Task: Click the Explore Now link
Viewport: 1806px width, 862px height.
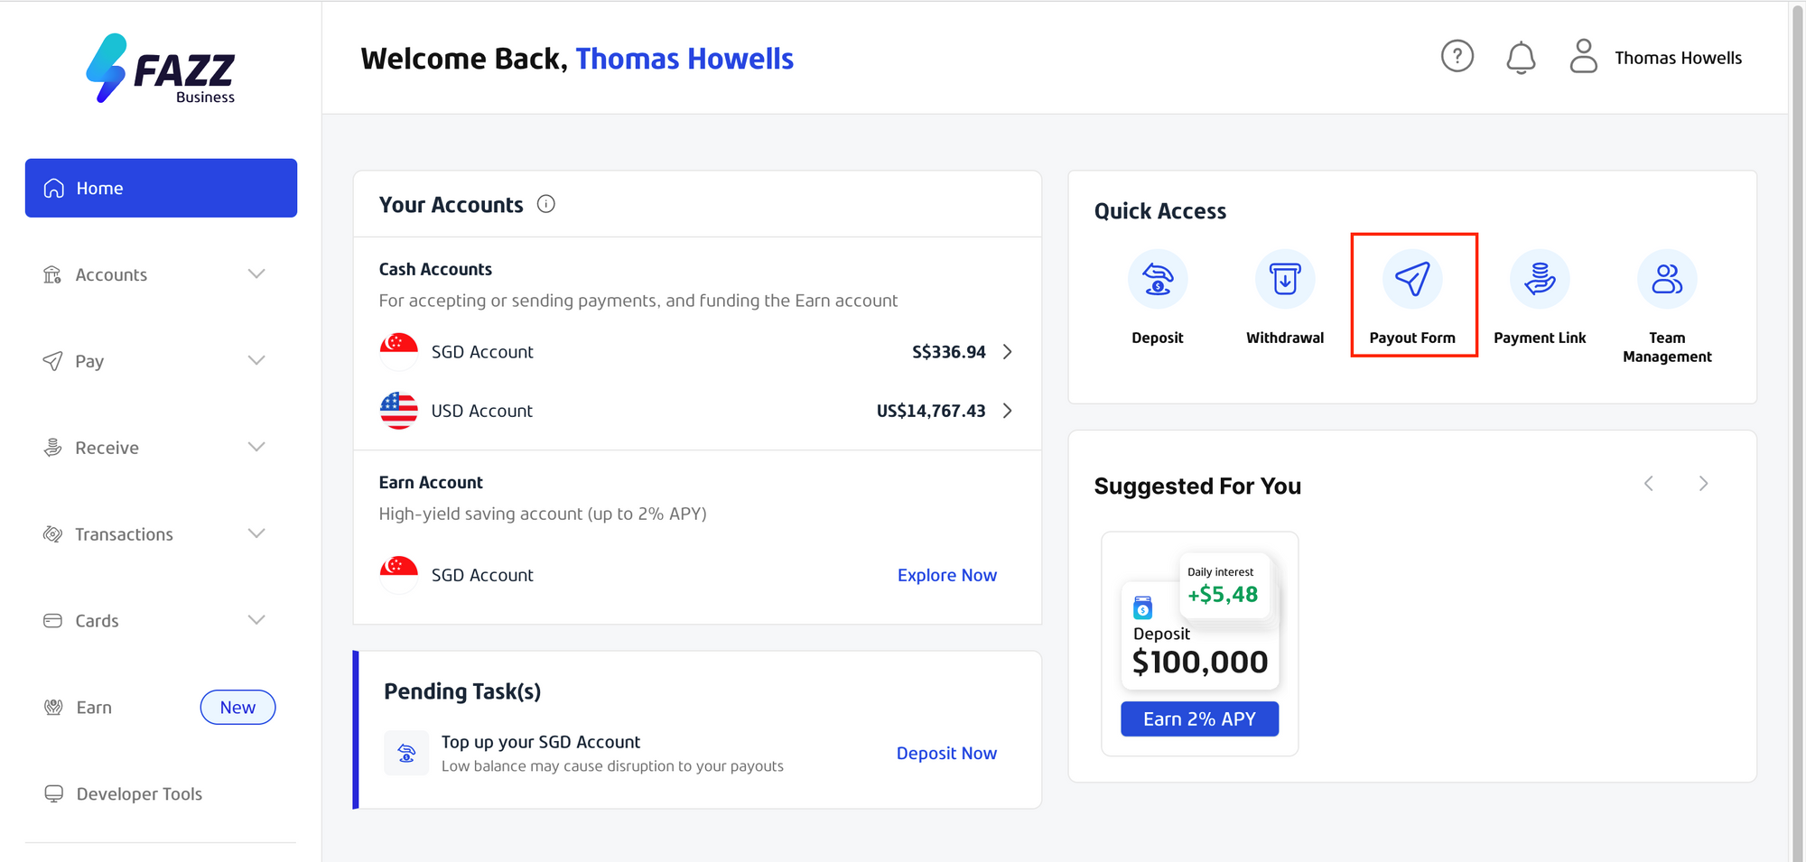Action: (946, 575)
